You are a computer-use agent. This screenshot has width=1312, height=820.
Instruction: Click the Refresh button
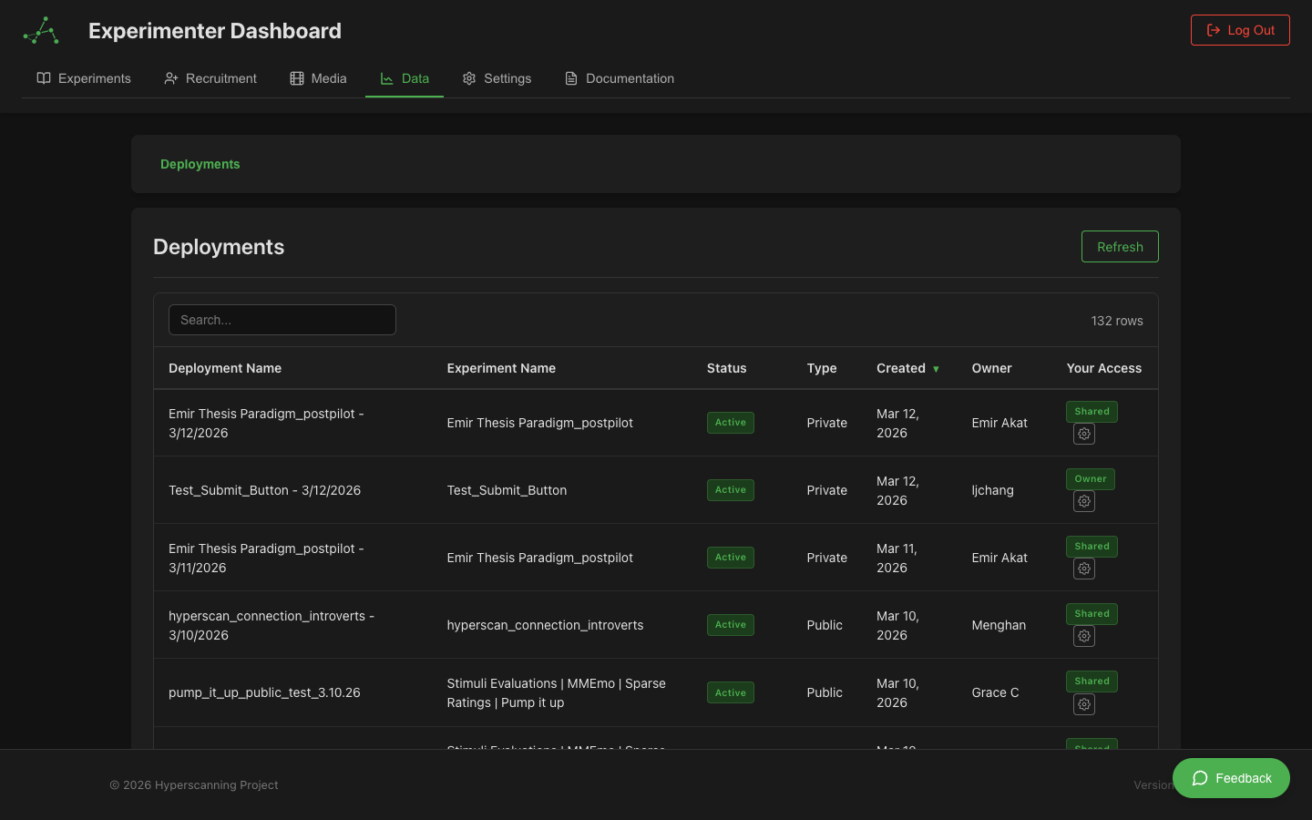click(x=1120, y=246)
